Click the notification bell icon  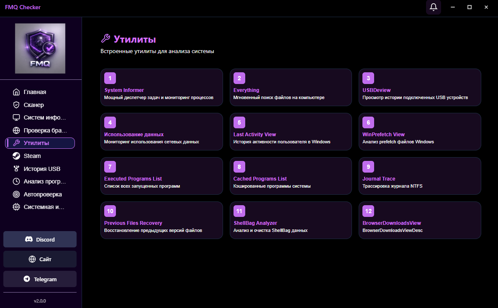(x=434, y=7)
